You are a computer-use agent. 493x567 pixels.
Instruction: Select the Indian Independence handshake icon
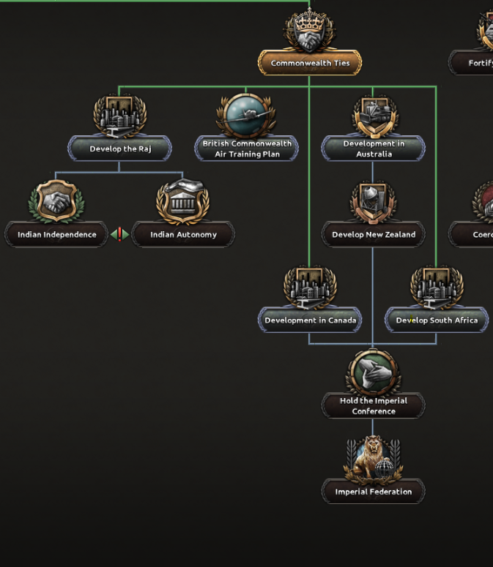(56, 201)
